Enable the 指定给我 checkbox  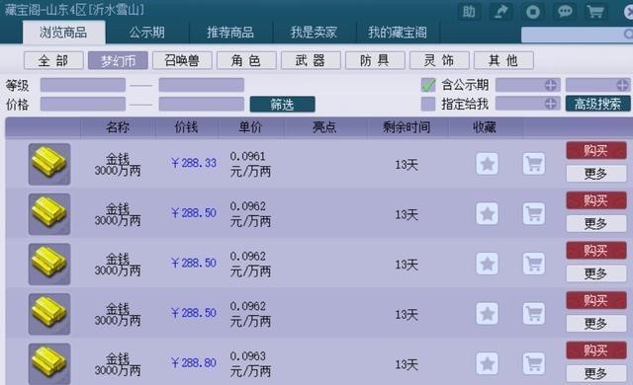point(428,104)
